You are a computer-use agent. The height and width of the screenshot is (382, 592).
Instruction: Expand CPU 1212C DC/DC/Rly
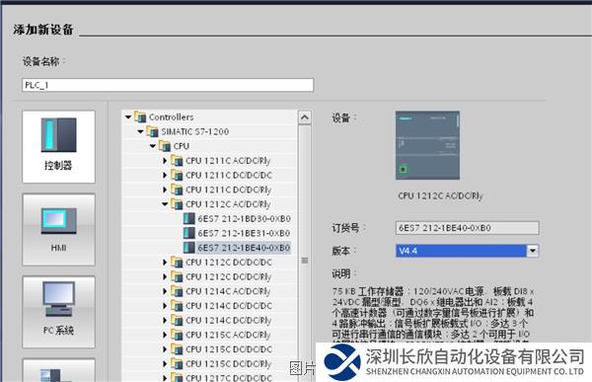point(165,276)
